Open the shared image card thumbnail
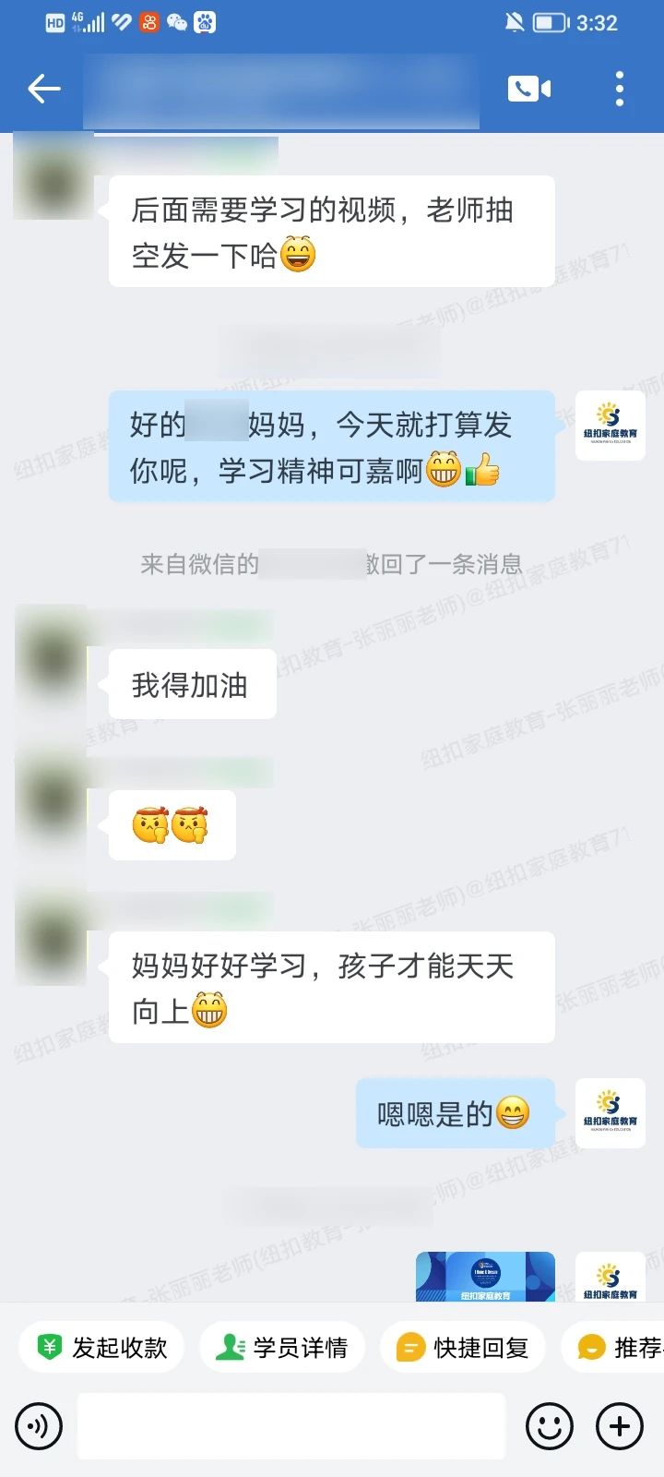This screenshot has width=664, height=1477. pos(485,1277)
